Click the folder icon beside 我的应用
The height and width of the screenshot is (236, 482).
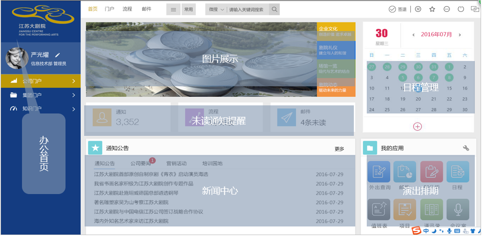click(x=370, y=148)
